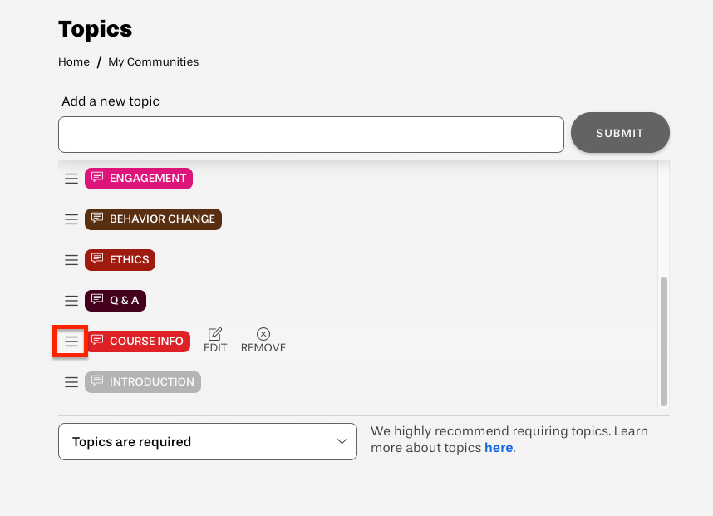Viewport: 713px width, 516px height.
Task: Select the grey Introduction topic tag
Action: tap(143, 382)
